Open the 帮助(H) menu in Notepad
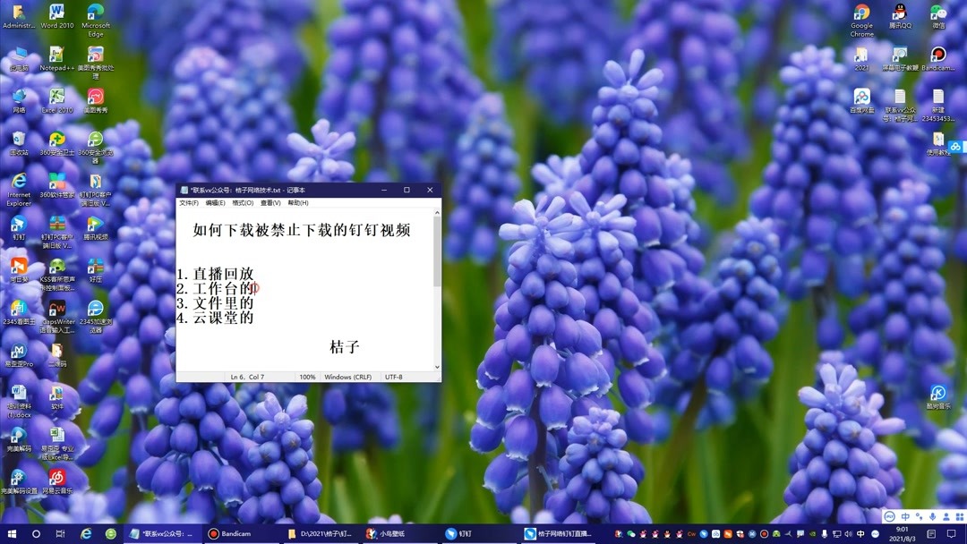The image size is (967, 544). tap(298, 202)
